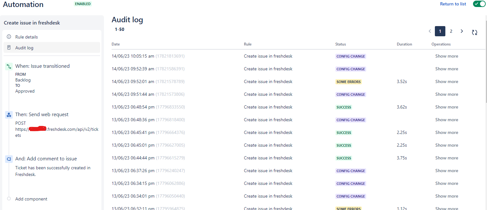Click the previous page chevron
The height and width of the screenshot is (210, 487).
point(430,31)
